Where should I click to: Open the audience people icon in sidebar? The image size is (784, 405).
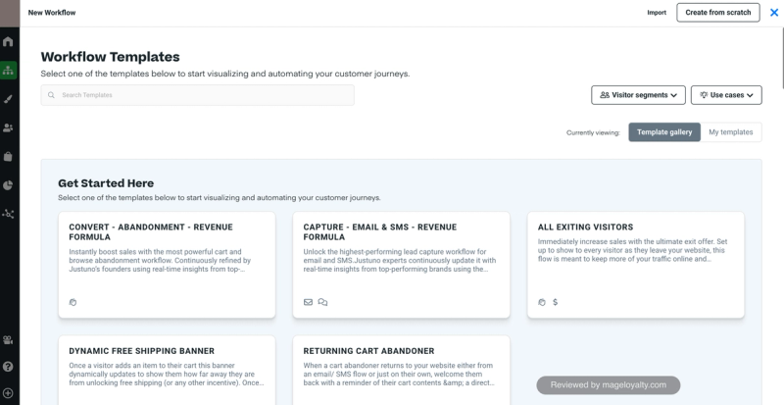coord(8,127)
